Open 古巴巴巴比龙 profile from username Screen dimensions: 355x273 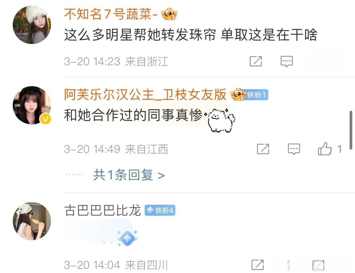[x=103, y=210]
